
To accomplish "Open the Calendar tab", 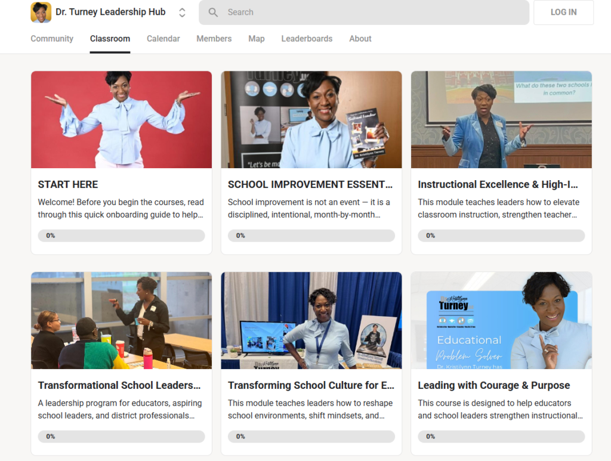I will (163, 39).
